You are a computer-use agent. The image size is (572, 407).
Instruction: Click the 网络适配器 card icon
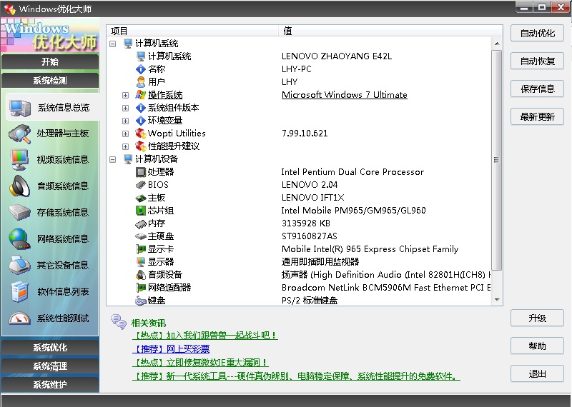pos(140,288)
